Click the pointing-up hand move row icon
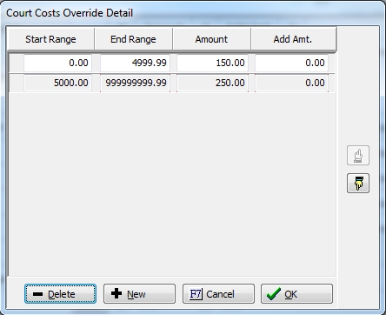Screen dimensions: 386x315 (x=358, y=156)
